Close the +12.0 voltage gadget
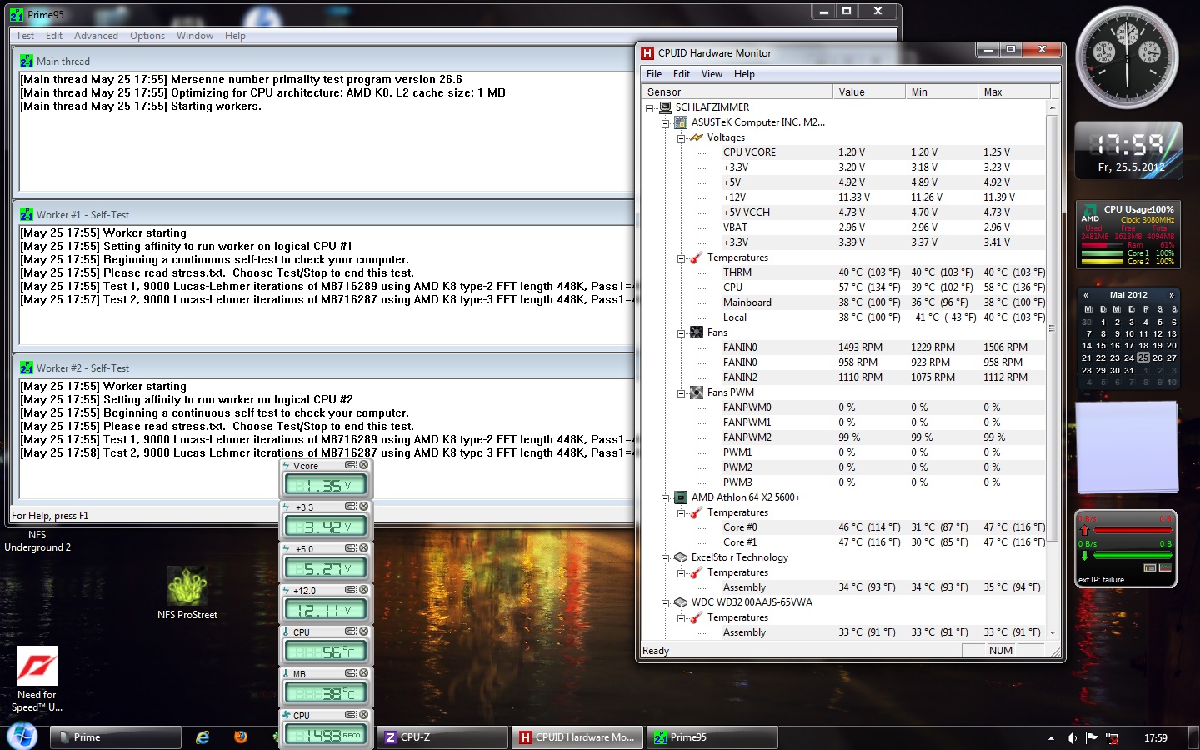The height and width of the screenshot is (750, 1200). [363, 590]
